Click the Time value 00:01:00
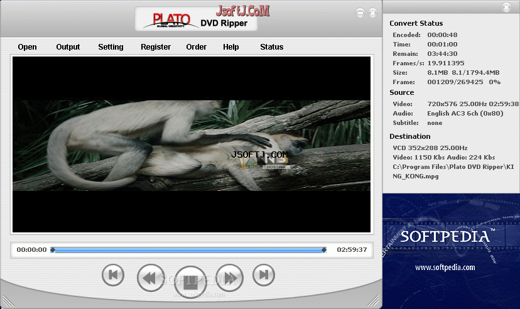This screenshot has height=309, width=520. pos(442,45)
